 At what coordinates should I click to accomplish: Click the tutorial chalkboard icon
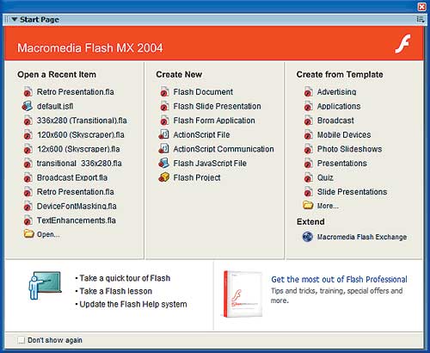(45, 286)
